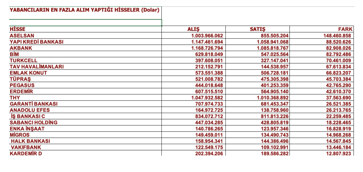The image size is (363, 172).
Task: Select YAPI KREDİ BANKASI cell
Action: click(85, 42)
